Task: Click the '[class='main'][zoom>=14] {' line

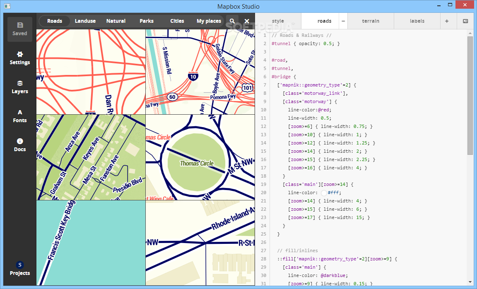Action: pyautogui.click(x=318, y=184)
